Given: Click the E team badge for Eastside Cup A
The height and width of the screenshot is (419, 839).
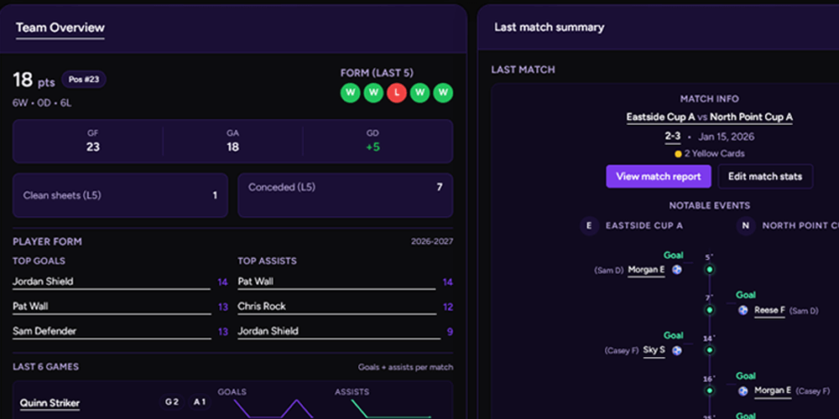Looking at the screenshot, I should pyautogui.click(x=589, y=225).
